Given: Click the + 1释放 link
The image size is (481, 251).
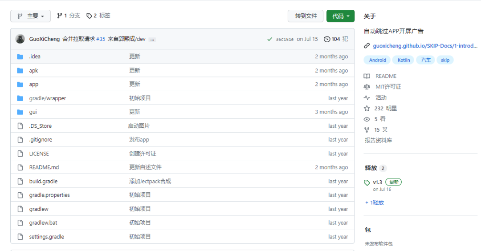Looking at the screenshot, I should (375, 202).
